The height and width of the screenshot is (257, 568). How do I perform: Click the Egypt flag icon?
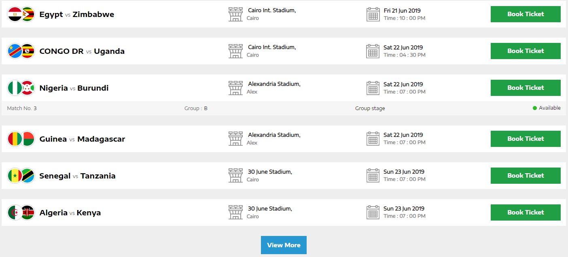(15, 14)
